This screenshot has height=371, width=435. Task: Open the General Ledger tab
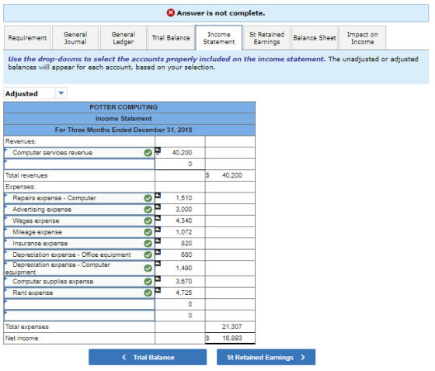[x=124, y=38]
